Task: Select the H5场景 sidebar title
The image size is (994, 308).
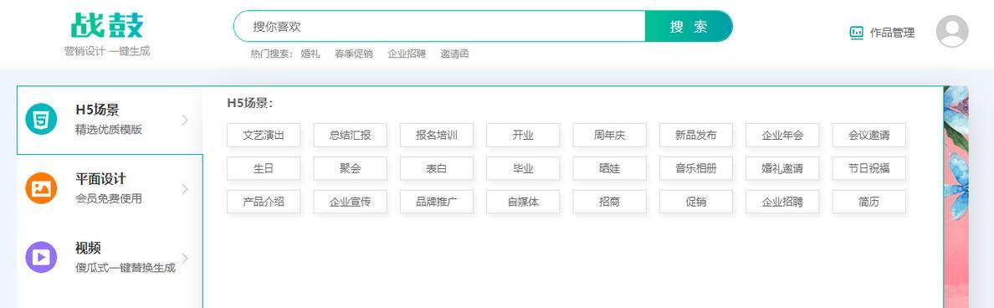Action: tap(97, 110)
